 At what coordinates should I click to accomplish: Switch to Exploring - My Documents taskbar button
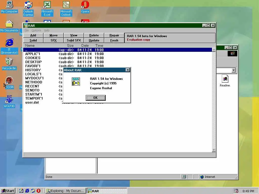(66, 191)
